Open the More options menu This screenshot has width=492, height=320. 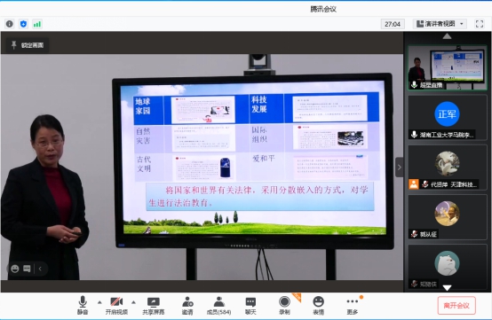click(353, 306)
